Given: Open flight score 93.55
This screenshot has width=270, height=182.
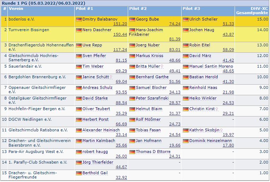Looking at the screenshot, I should click(121, 92).
